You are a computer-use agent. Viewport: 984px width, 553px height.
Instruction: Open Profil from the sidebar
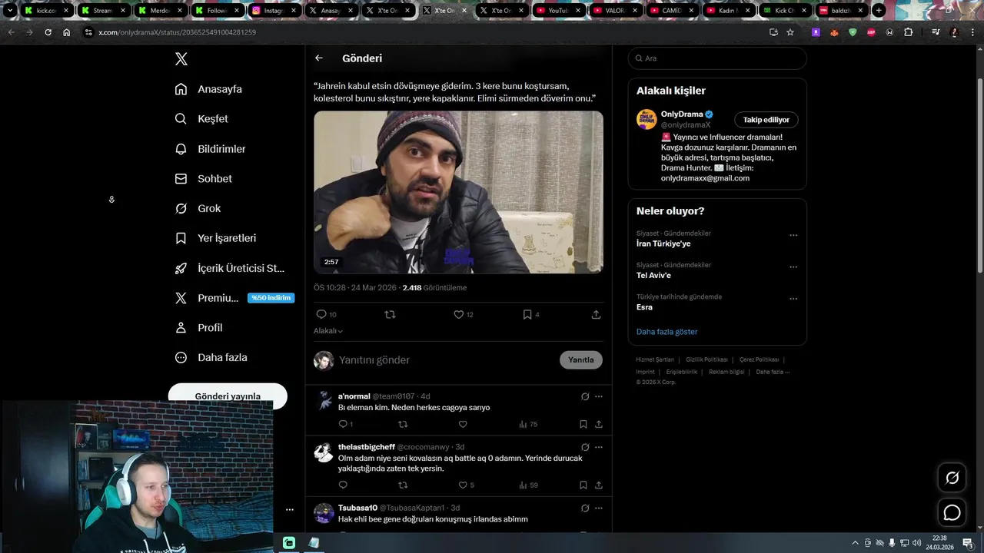tap(199, 328)
